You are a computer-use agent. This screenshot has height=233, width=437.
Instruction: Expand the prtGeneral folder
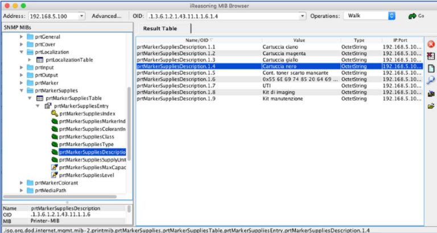22,36
